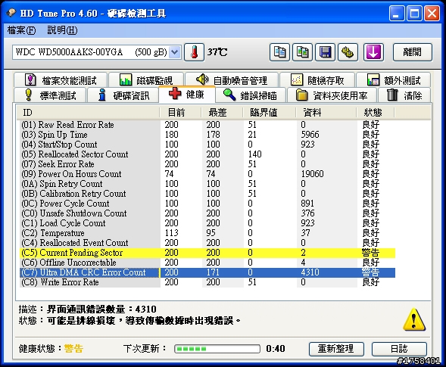Click the next-update progress bar

click(x=217, y=349)
